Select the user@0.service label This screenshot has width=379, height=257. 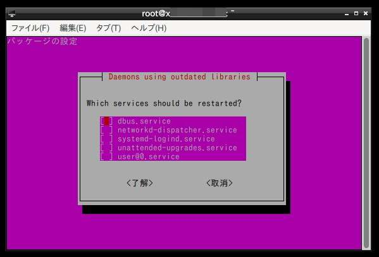[149, 156]
